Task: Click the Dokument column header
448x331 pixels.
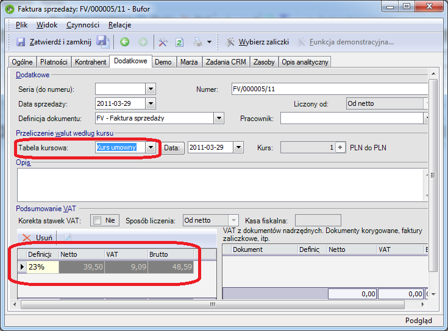Action: pyautogui.click(x=265, y=249)
